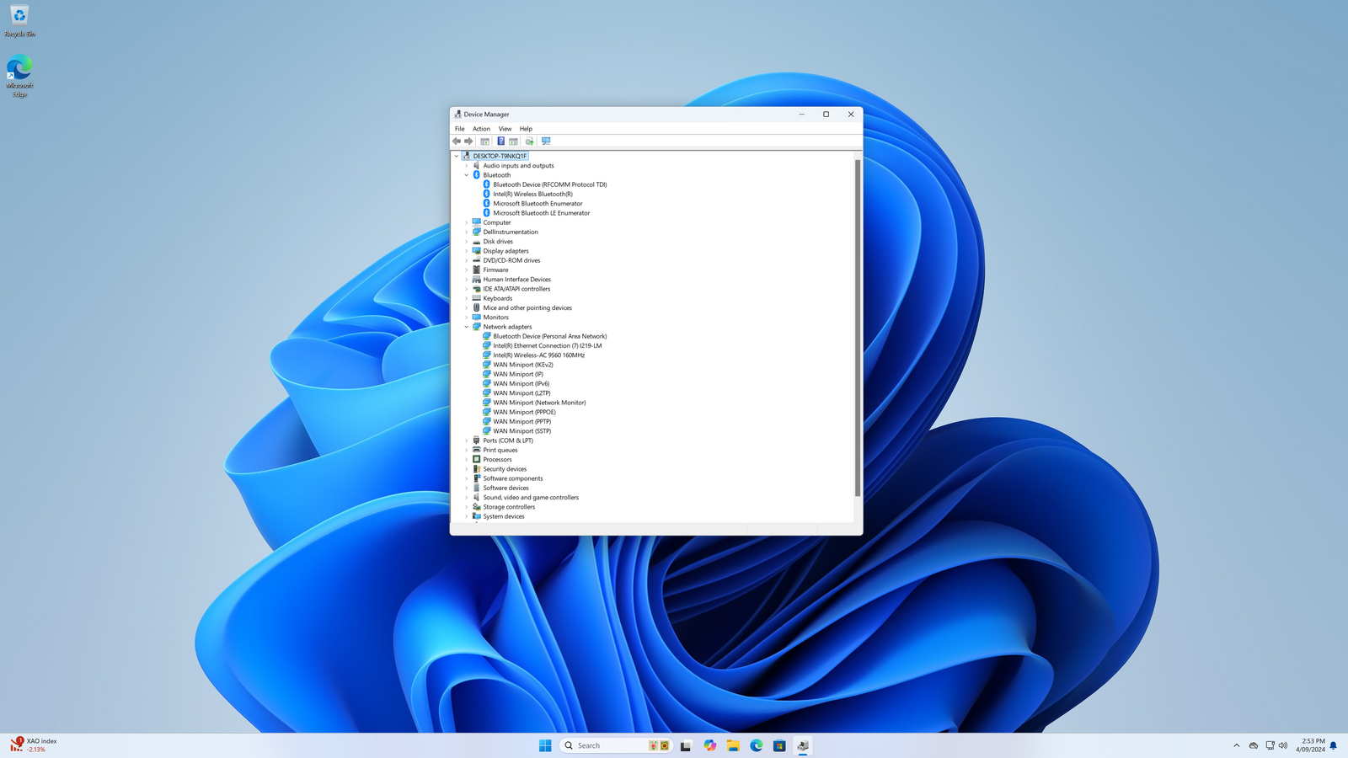
Task: Click icon beside WAN Miniport (SSTP)
Action: (x=487, y=431)
